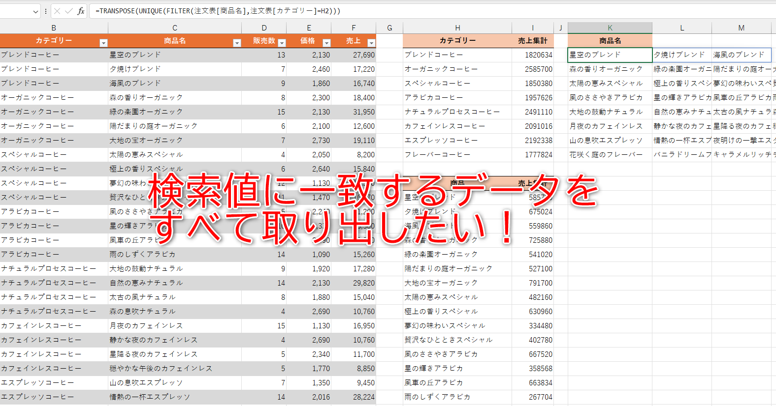Screen dimensions: 776x406
Task: Select column F header
Action: 354,28
